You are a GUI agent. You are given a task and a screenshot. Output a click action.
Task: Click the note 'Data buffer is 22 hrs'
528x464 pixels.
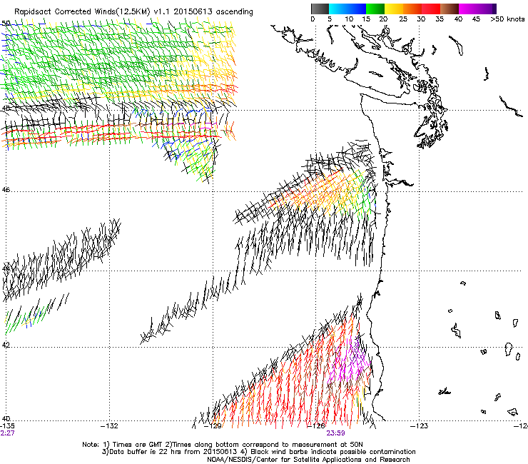tap(144, 452)
